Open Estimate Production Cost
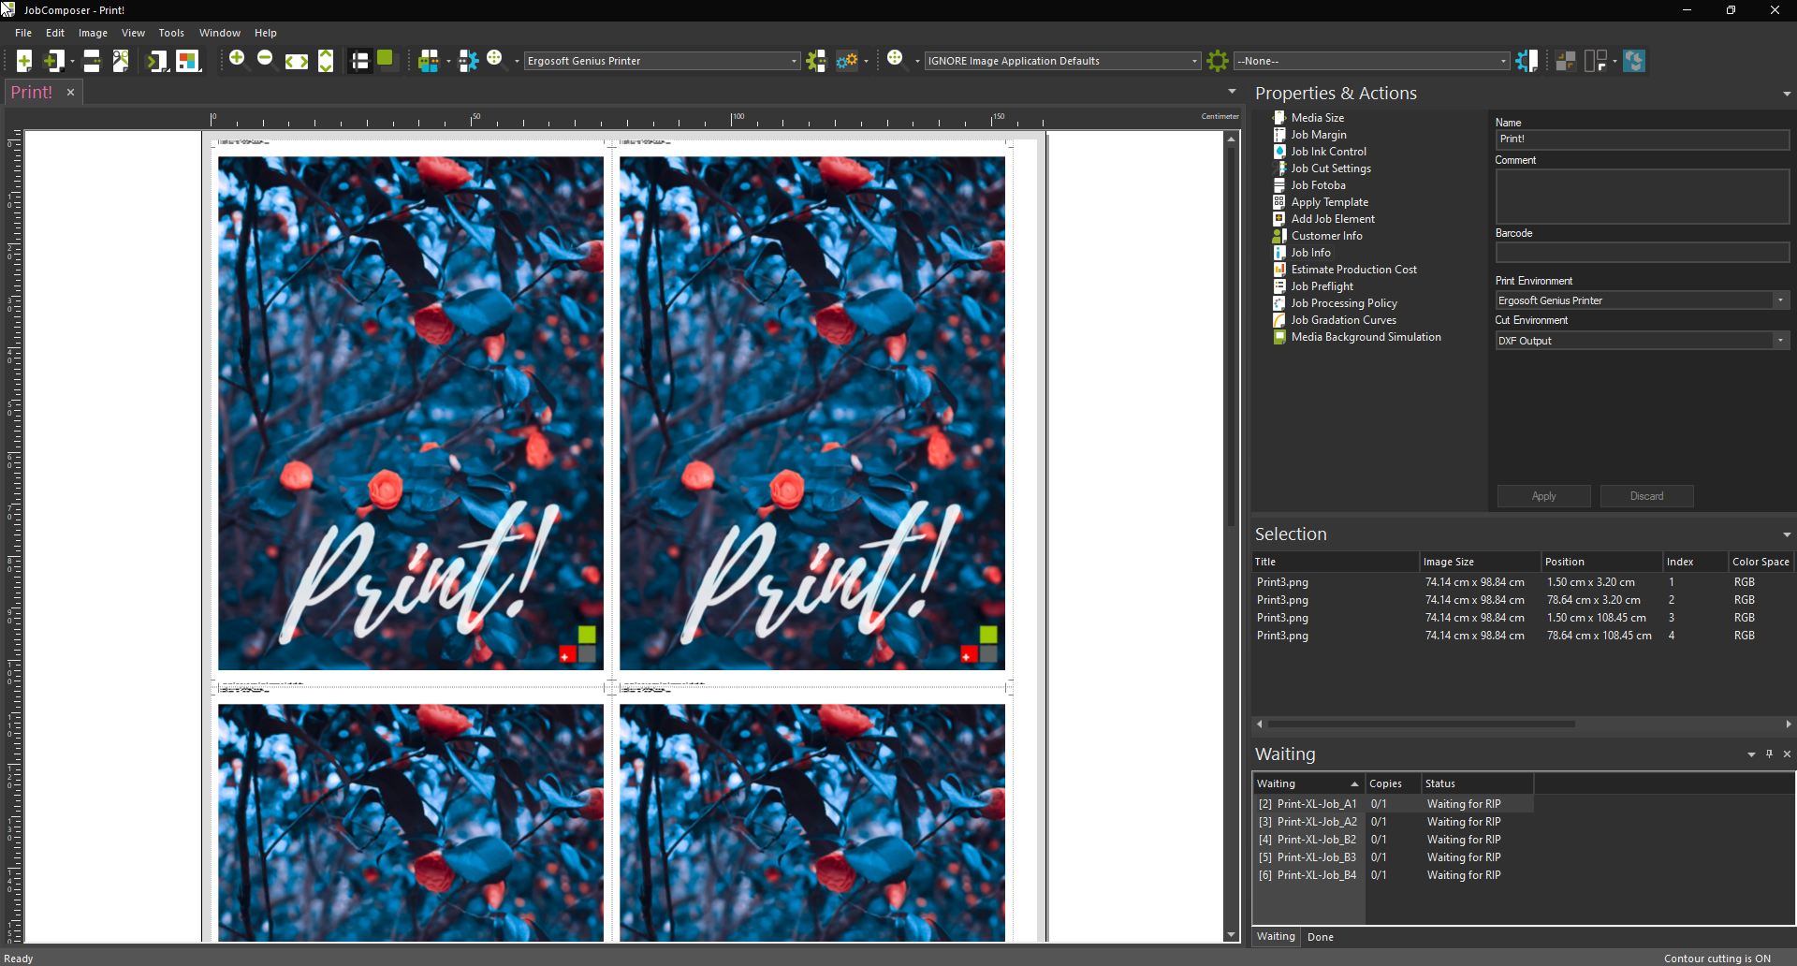Screen dimensions: 1797x966 1353,270
